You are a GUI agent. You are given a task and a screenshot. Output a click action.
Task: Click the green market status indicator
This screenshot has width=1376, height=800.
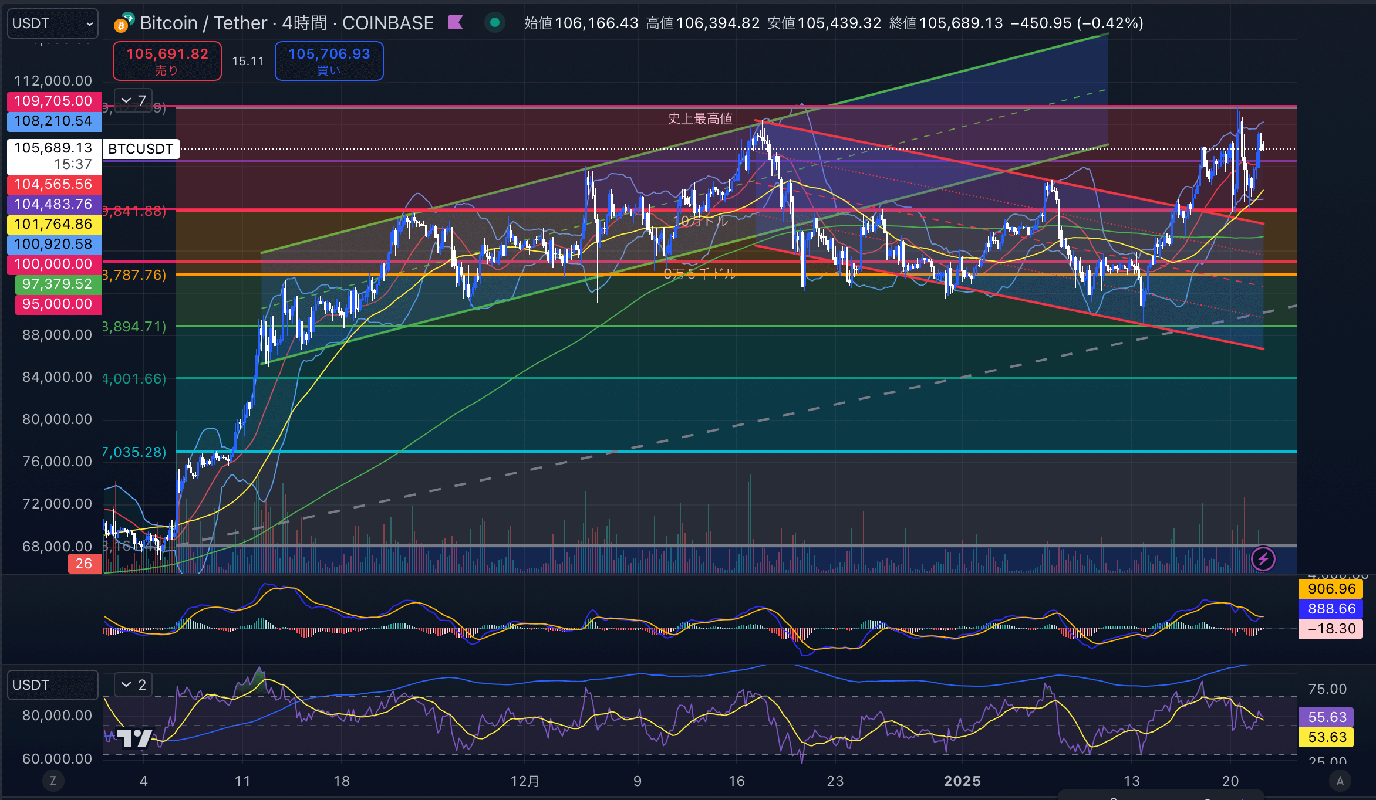[495, 23]
